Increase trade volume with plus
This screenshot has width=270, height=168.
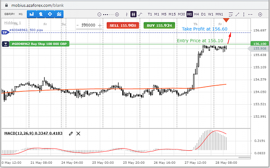(x=99, y=25)
